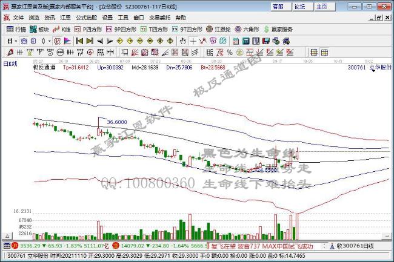Click the 日K线 period label
Image resolution: width=394 pixels, height=262 pixels.
(x=10, y=64)
